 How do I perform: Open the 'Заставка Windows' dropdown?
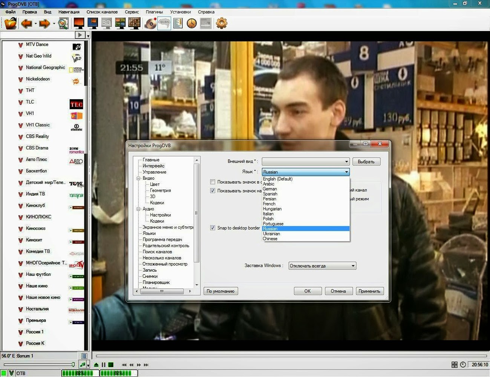(x=322, y=266)
